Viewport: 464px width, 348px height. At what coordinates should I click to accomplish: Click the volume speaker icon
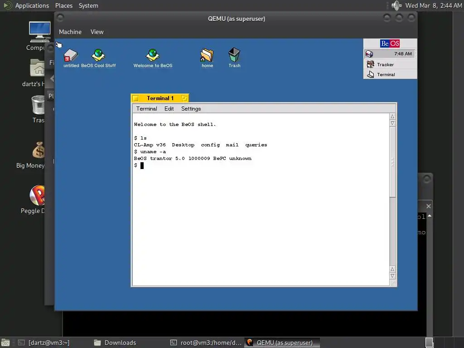click(396, 5)
